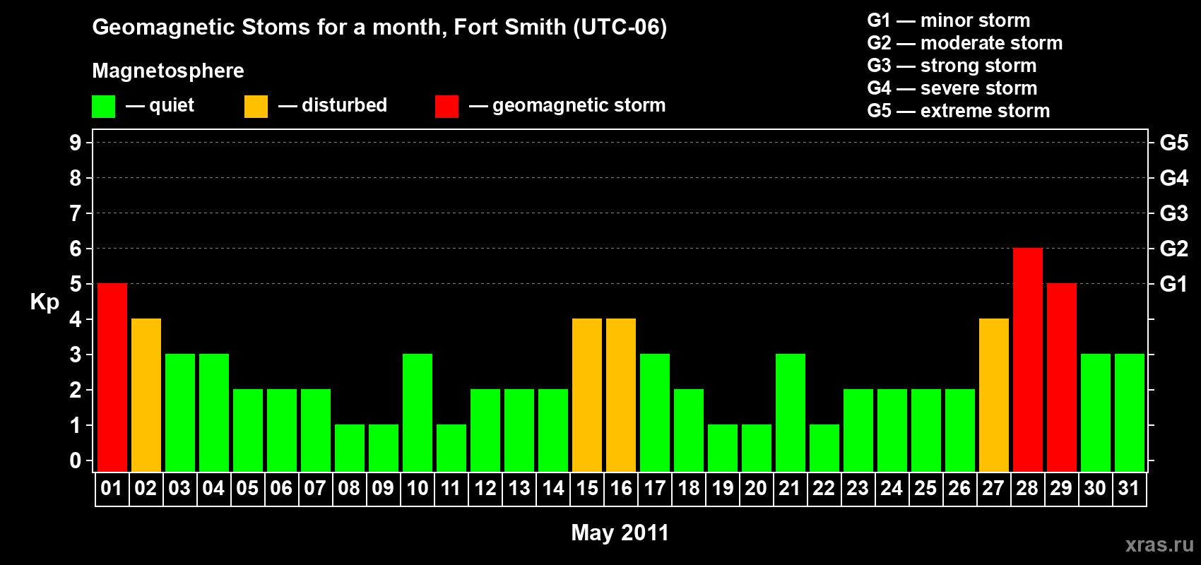1201x565 pixels.
Task: Click the Kp axis value 9
Action: 76,143
